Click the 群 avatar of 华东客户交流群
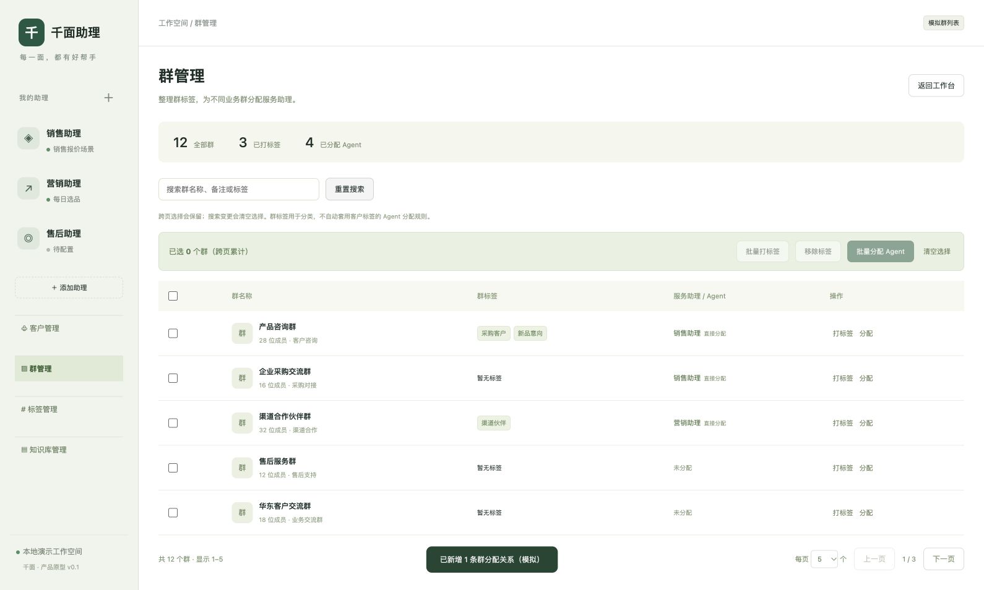The height and width of the screenshot is (590, 984). point(242,513)
